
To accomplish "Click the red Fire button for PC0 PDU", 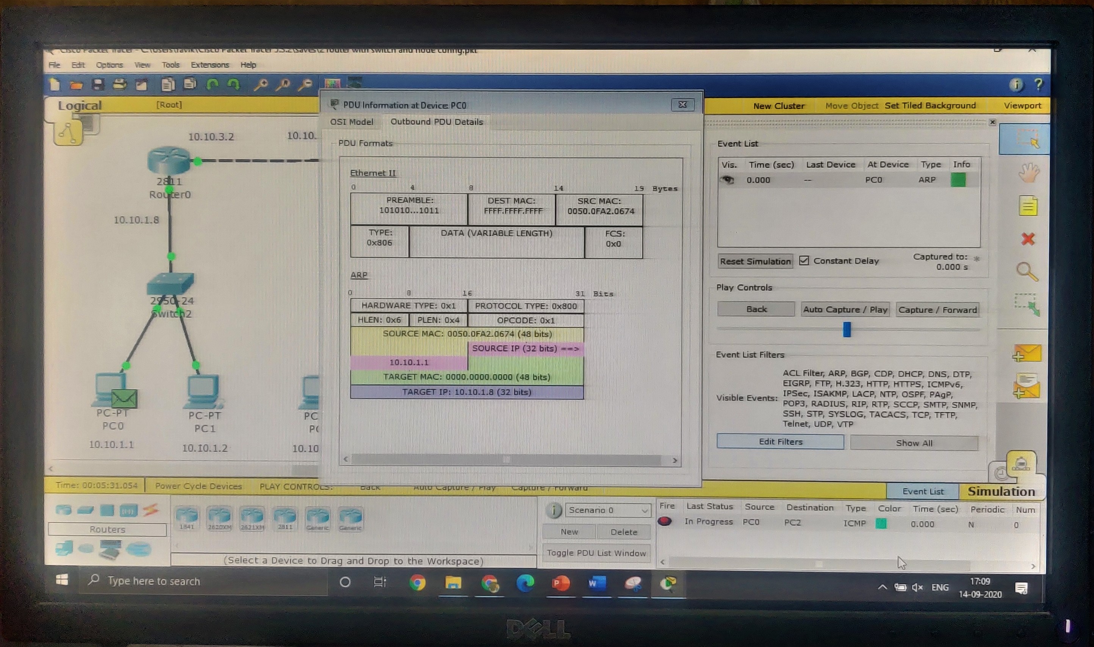I will (x=665, y=522).
